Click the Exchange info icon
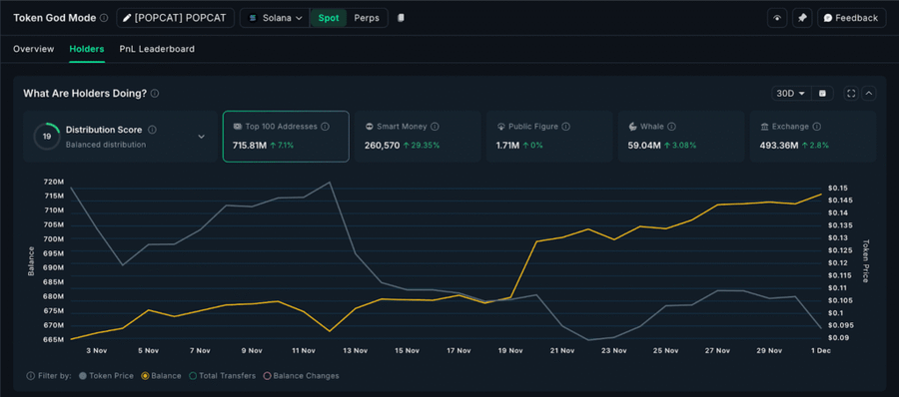This screenshot has height=397, width=899. pyautogui.click(x=816, y=126)
